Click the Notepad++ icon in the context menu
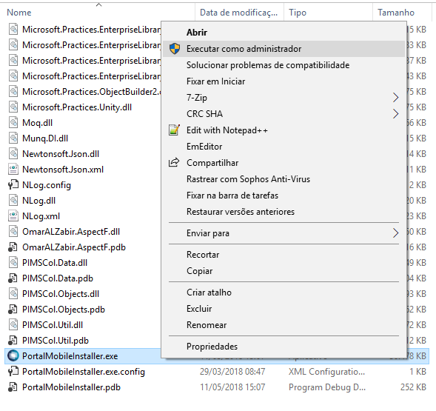This screenshot has height=411, width=436. click(x=174, y=130)
